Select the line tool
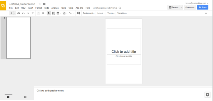Viewport: 213px width, 101px height. pos(71,13)
